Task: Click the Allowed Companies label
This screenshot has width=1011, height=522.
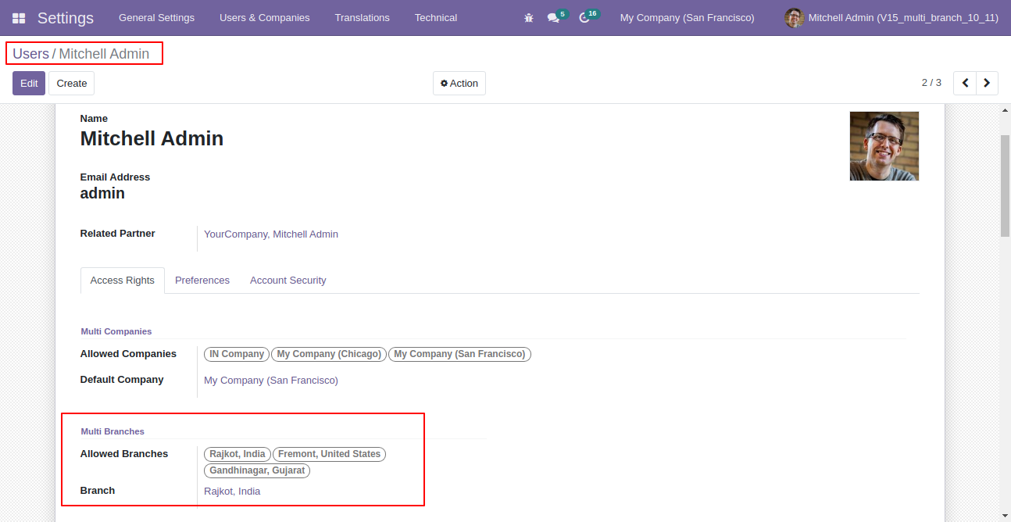Action: [128, 354]
